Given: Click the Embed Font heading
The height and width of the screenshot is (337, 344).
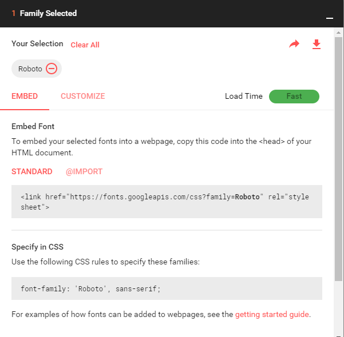Looking at the screenshot, I should tap(33, 126).
